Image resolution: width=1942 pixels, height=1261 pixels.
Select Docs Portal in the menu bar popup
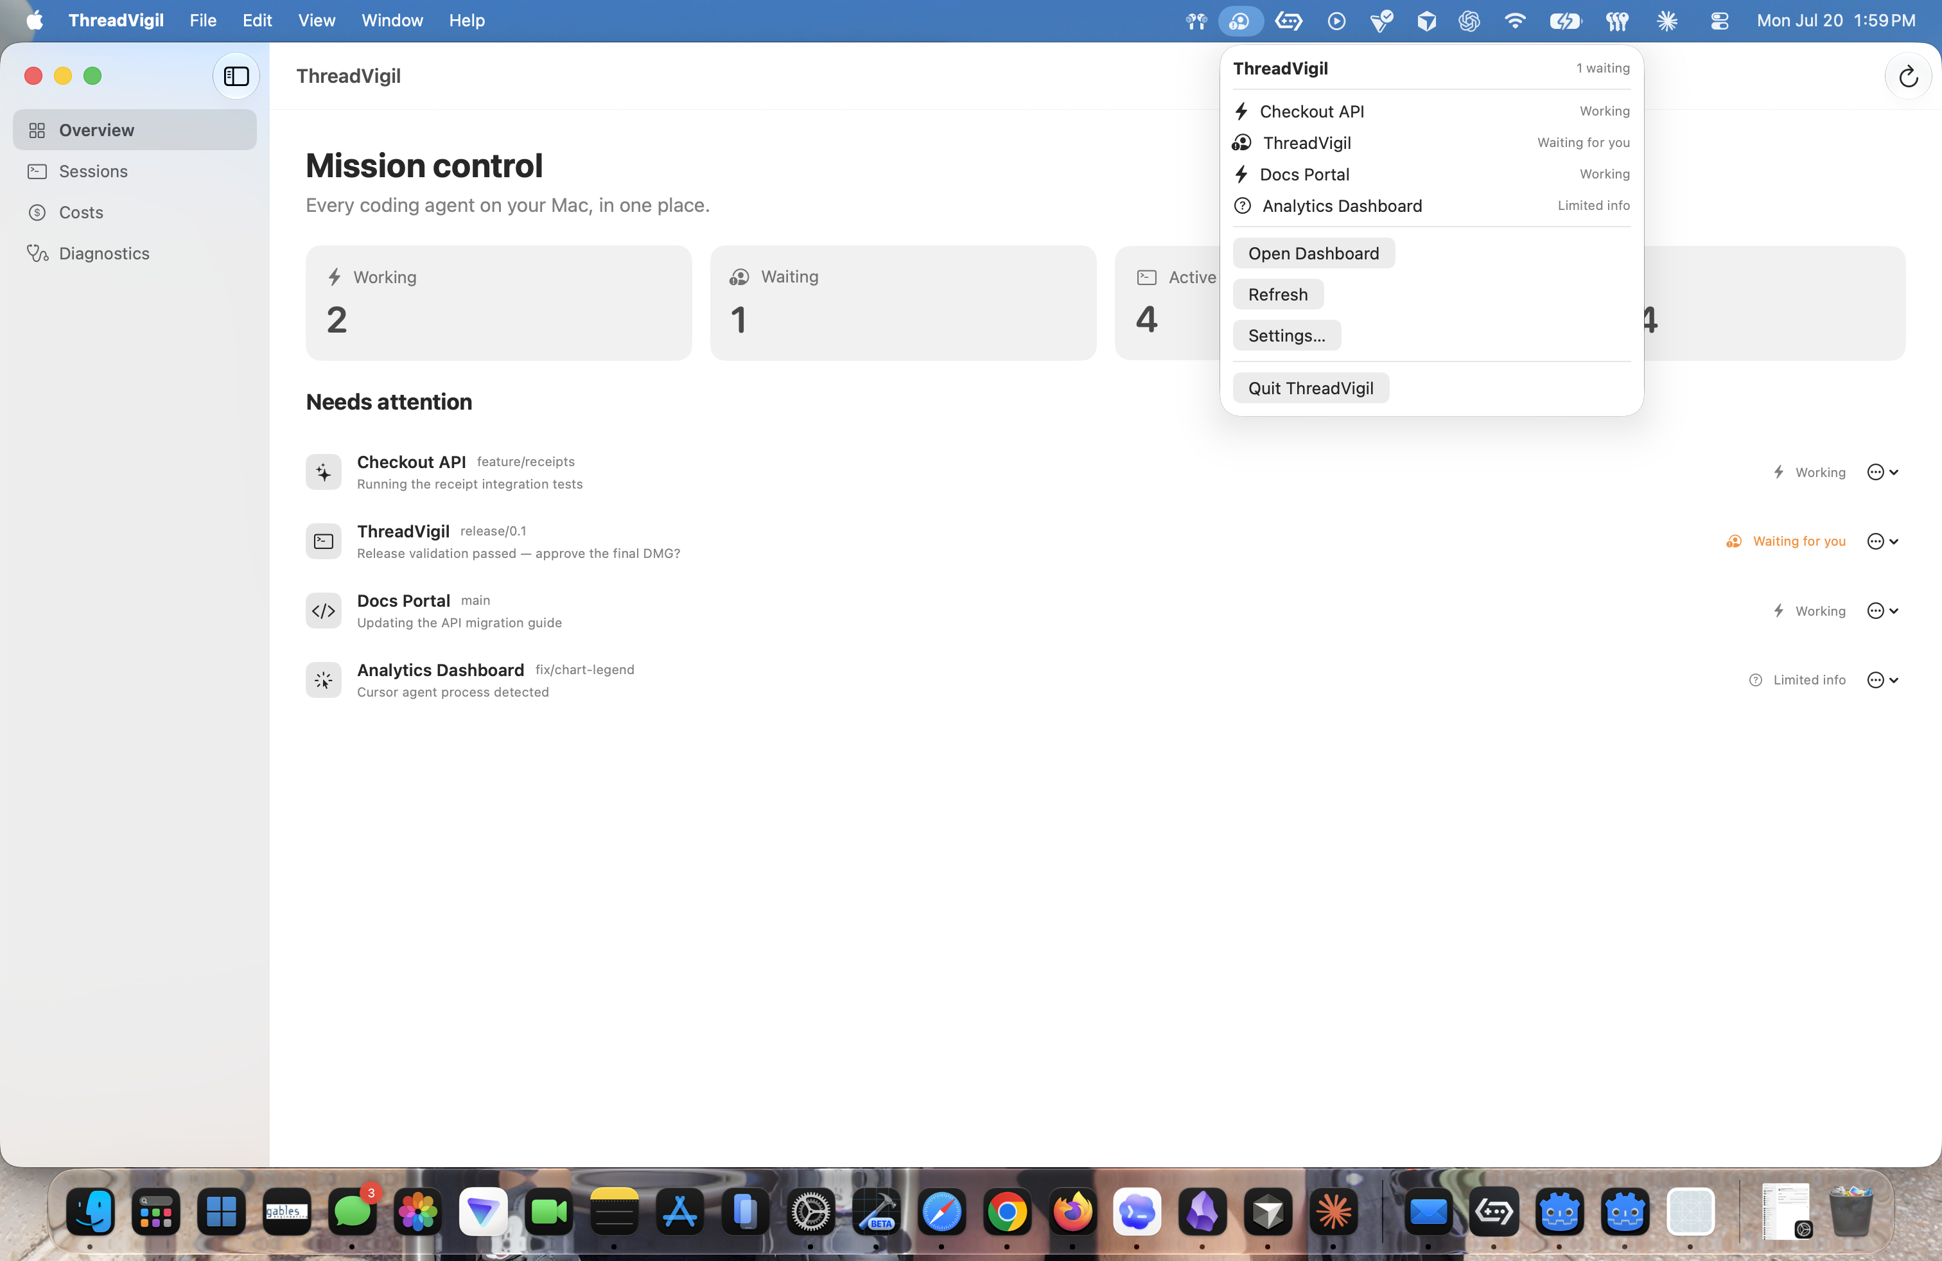pyautogui.click(x=1431, y=175)
